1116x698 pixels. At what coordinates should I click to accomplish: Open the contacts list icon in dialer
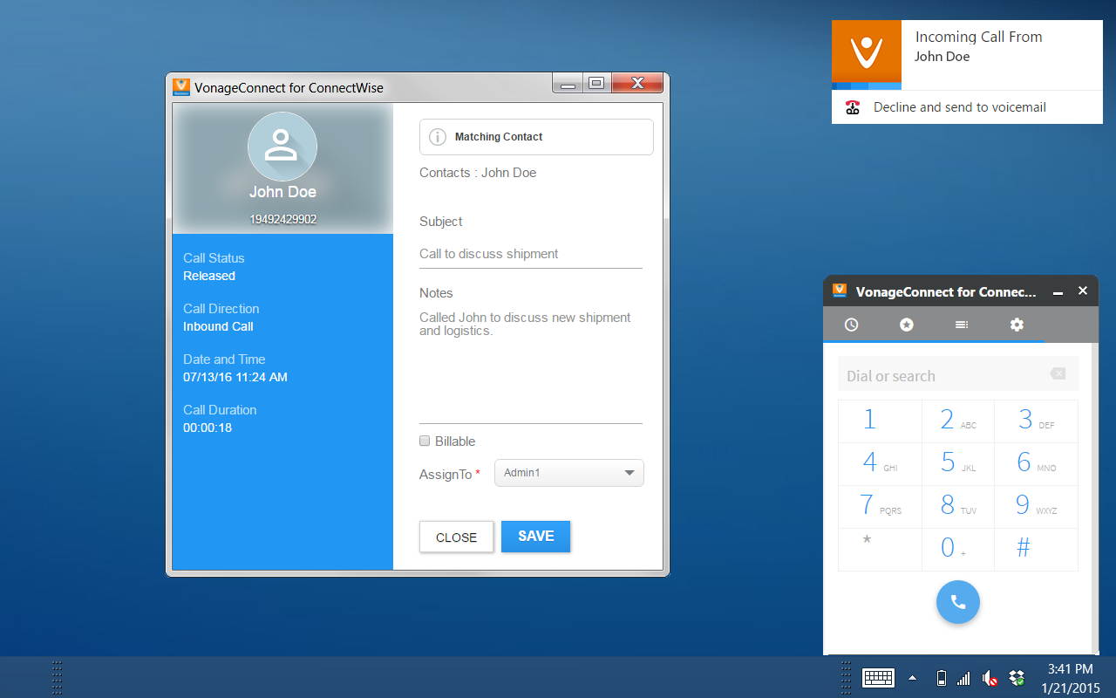pyautogui.click(x=961, y=324)
